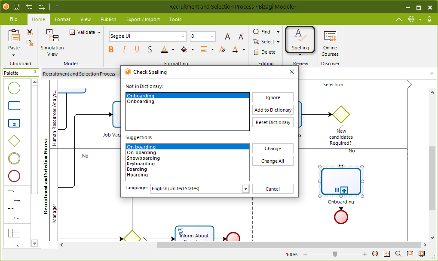Viewport: 438px width, 261px height.
Task: Toggle the Validate checkbox icon
Action: [72, 32]
